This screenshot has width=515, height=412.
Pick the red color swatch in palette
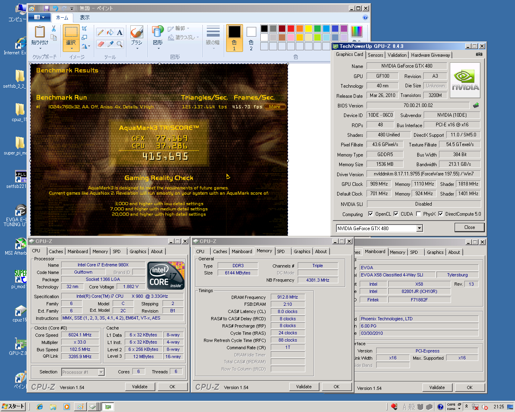pos(291,28)
